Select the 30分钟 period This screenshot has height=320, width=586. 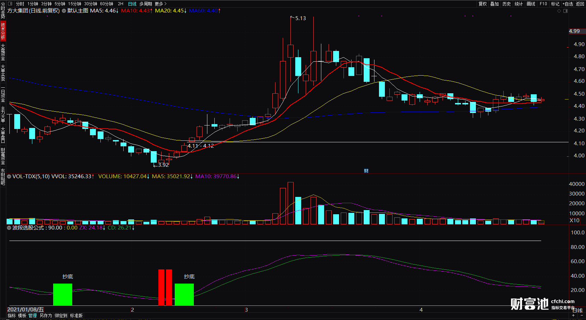91,4
